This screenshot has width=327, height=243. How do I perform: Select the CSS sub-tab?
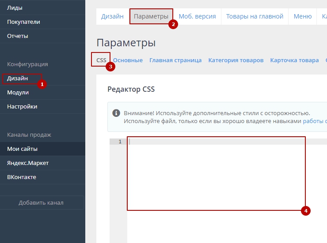(x=101, y=60)
